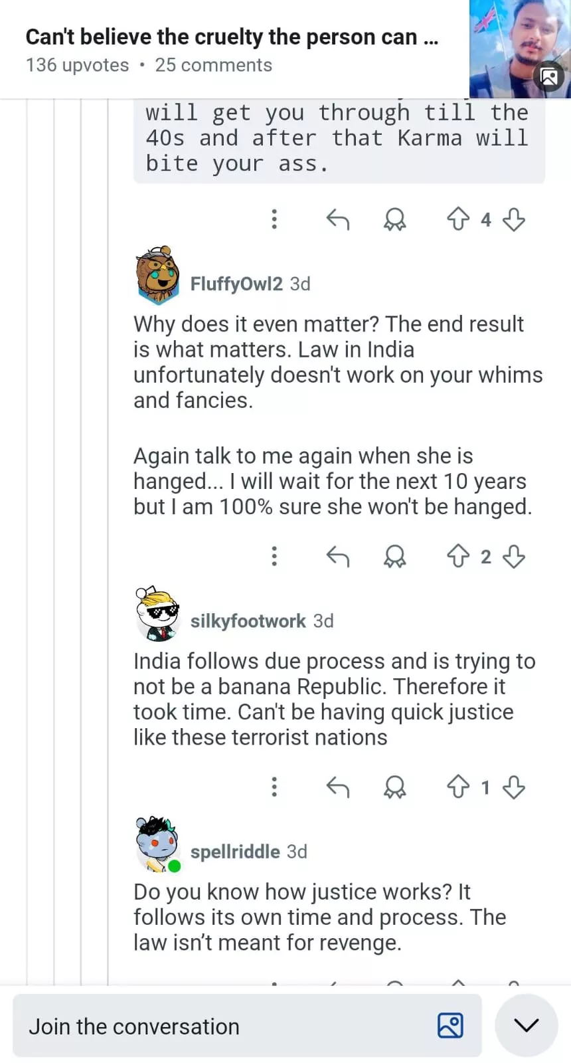Open the post image thumbnail
571x1063 pixels.
click(519, 50)
